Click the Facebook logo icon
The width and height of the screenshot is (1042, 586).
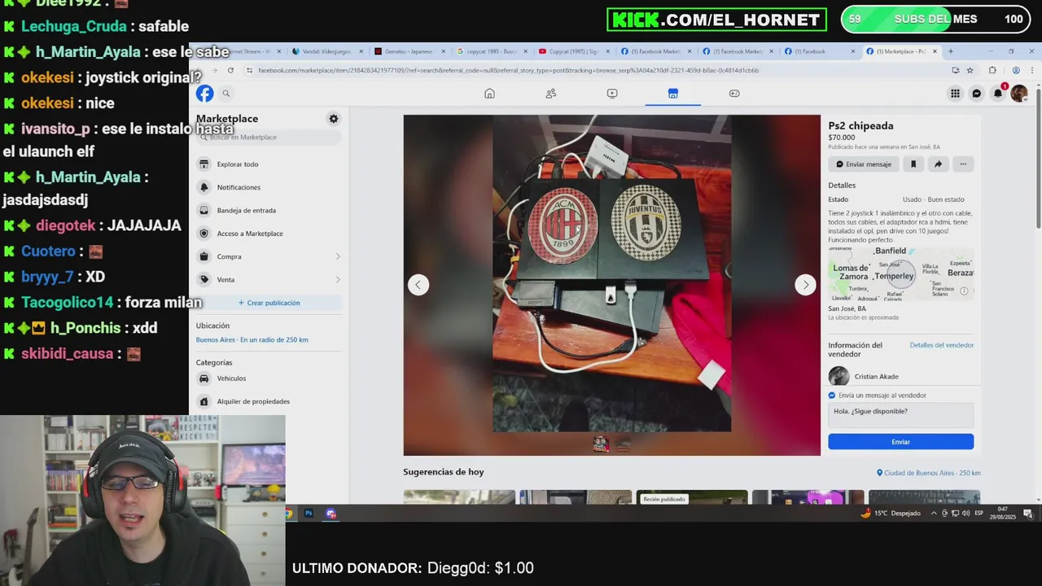pos(204,94)
